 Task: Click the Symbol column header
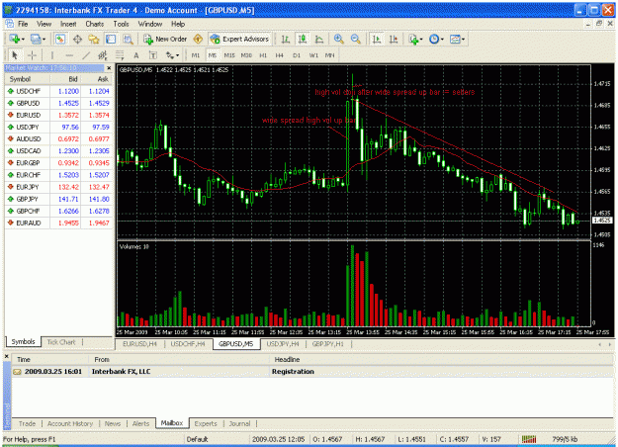coord(28,79)
